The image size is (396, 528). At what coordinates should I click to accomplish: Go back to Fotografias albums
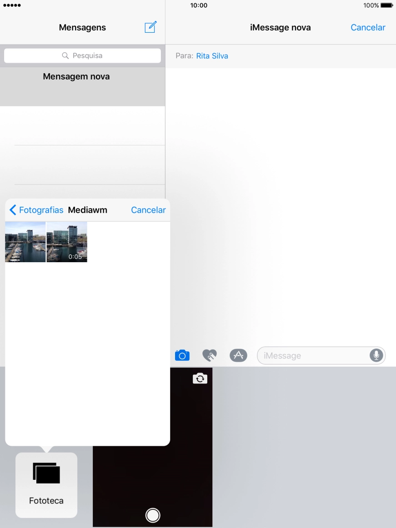pos(36,210)
